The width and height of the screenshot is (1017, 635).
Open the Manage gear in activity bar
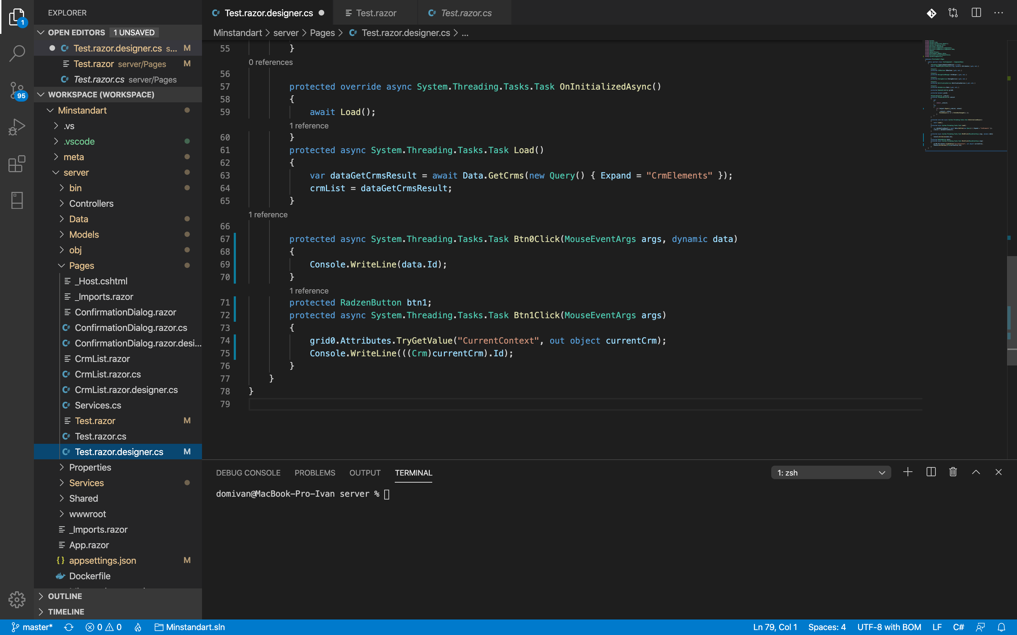click(x=17, y=599)
